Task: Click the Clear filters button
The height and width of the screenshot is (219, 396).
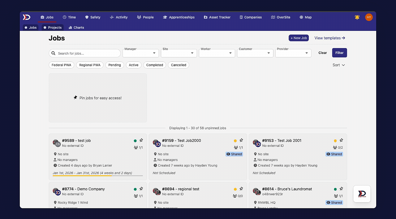Action: (x=323, y=53)
